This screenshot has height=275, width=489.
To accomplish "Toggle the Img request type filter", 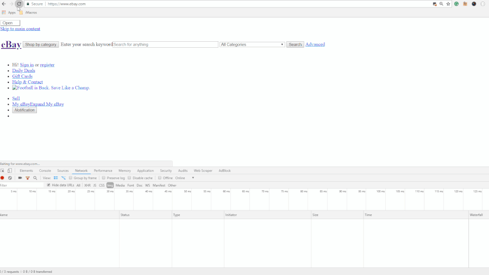I will click(x=110, y=186).
